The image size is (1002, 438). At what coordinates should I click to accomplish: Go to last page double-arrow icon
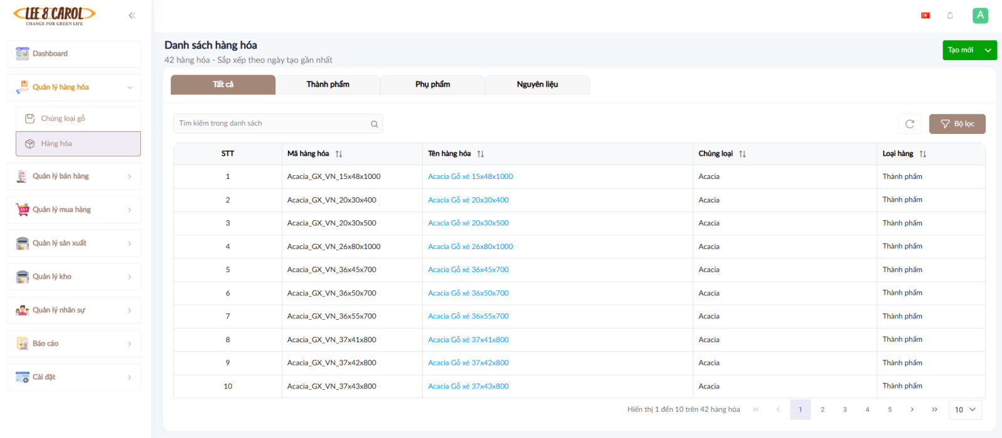coord(934,410)
